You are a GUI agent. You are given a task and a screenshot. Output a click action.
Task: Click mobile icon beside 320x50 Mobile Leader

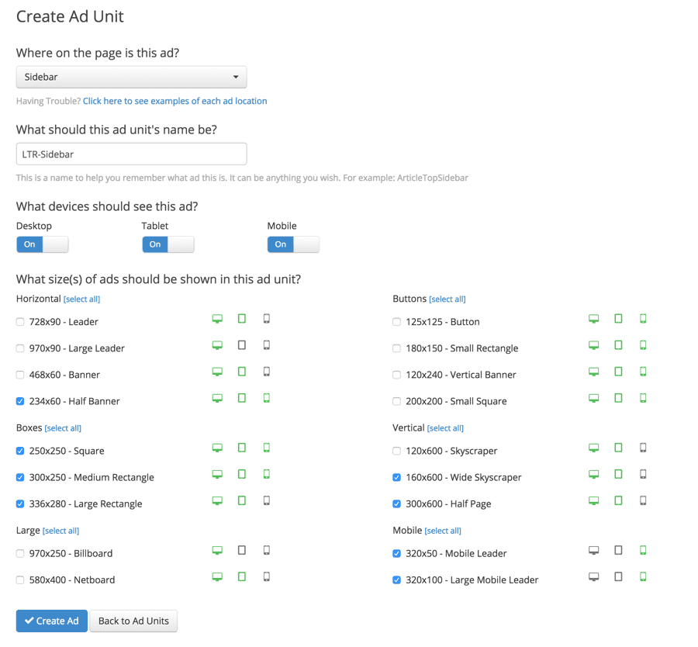tap(643, 550)
